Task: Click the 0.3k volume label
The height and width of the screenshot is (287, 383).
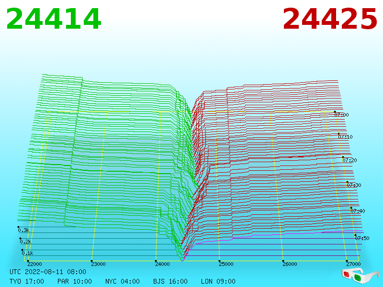Action: click(x=23, y=230)
